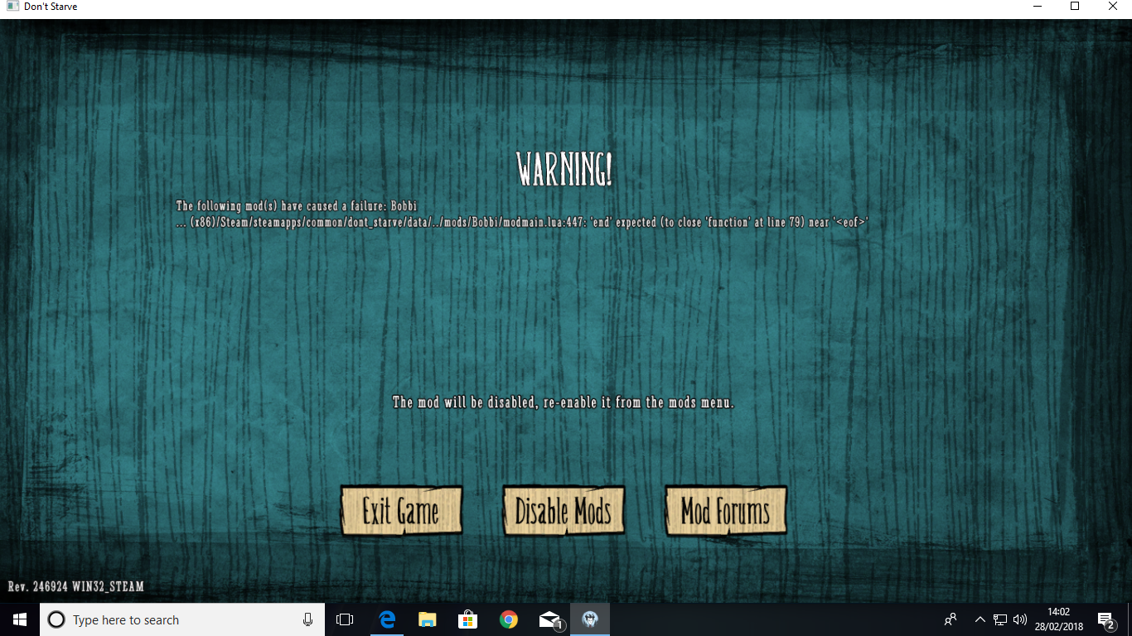
Task: Open the Windows Start menu
Action: (20, 619)
